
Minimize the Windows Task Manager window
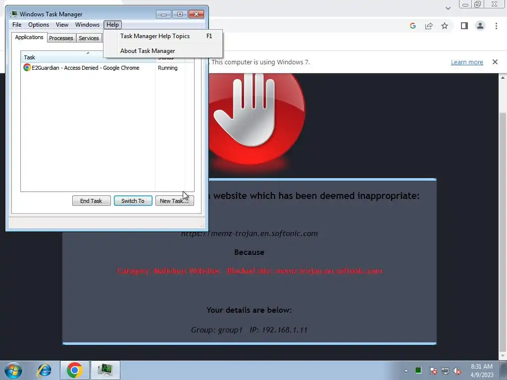coord(163,14)
